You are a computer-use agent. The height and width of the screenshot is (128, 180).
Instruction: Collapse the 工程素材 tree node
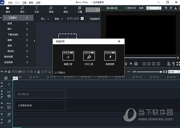[x=1, y=18]
